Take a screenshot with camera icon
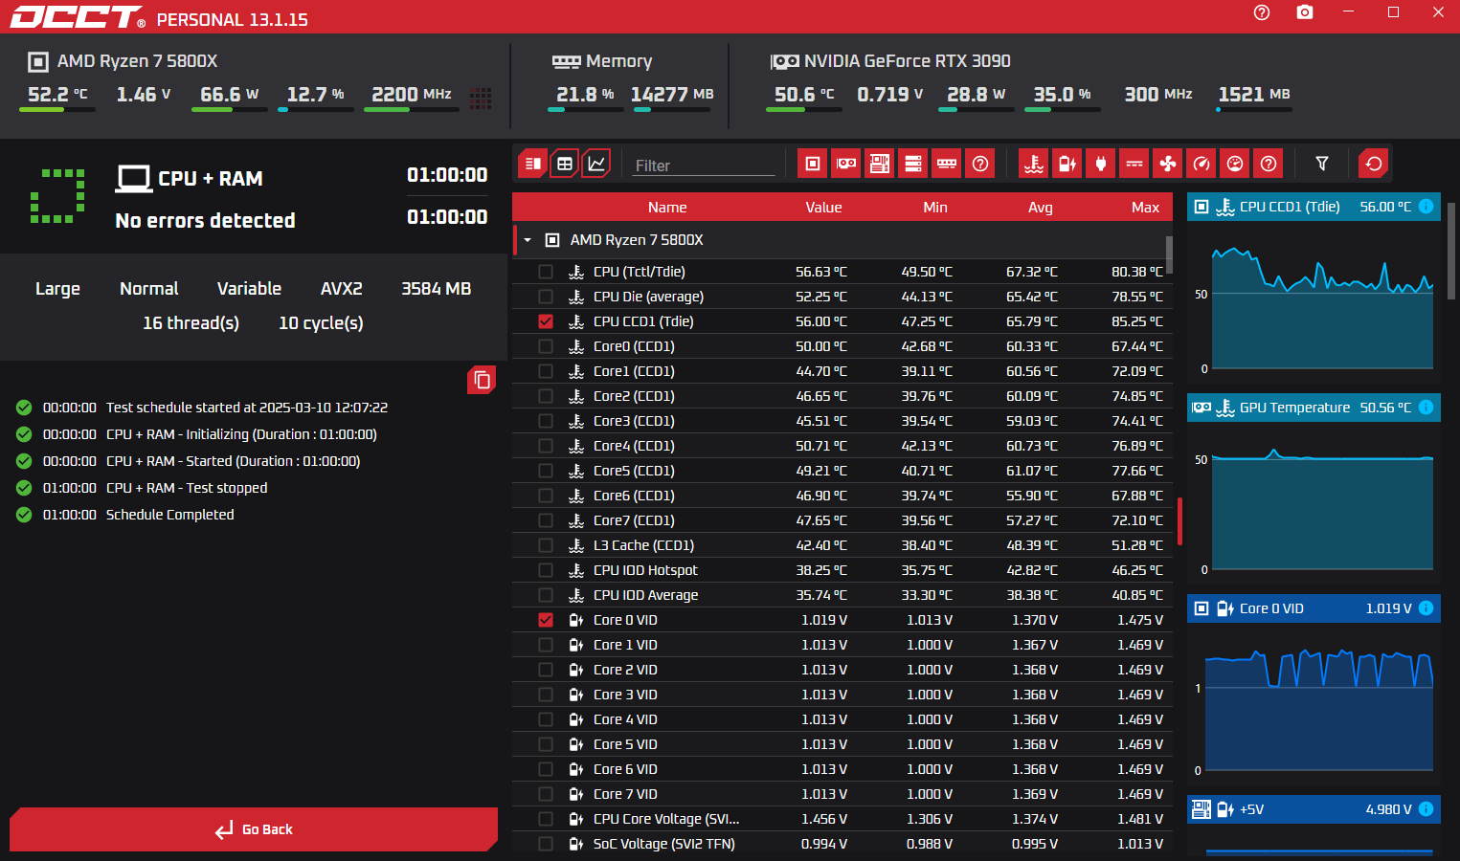The height and width of the screenshot is (861, 1460). coord(1304,12)
